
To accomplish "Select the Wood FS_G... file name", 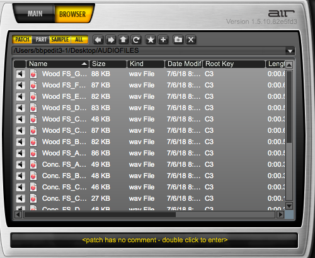I will (x=64, y=74).
